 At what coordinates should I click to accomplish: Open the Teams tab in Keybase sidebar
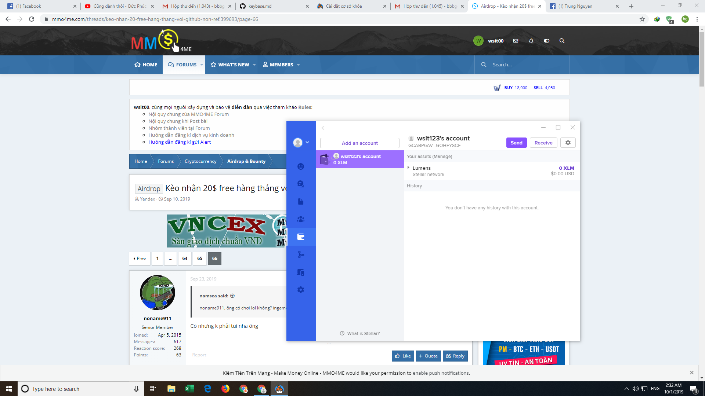tap(301, 219)
